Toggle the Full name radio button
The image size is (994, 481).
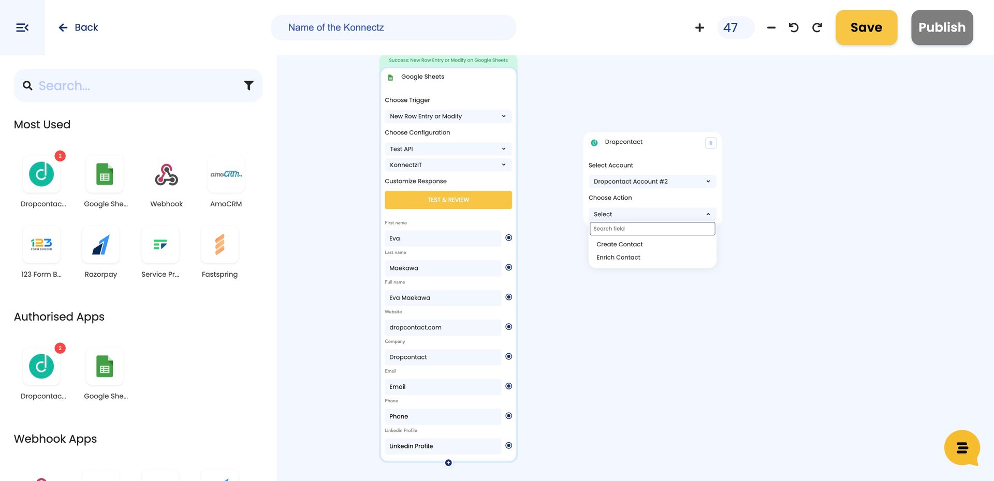(x=509, y=297)
